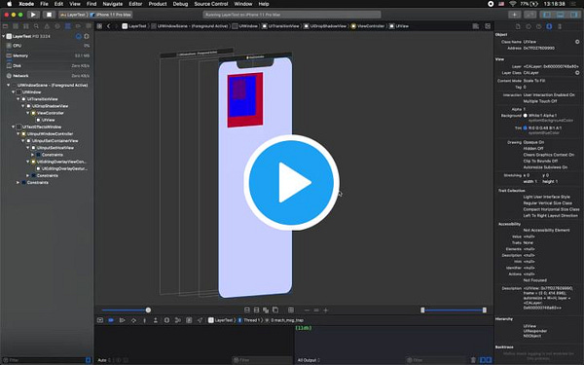The width and height of the screenshot is (584, 365).
Task: Click the step out icon in debug bar
Action: click(156, 320)
